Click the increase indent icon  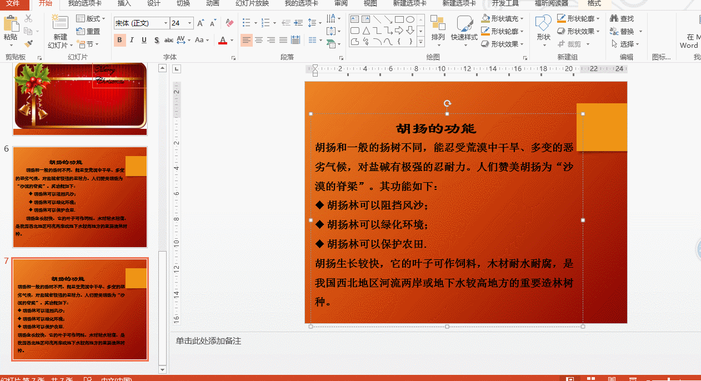(299, 23)
